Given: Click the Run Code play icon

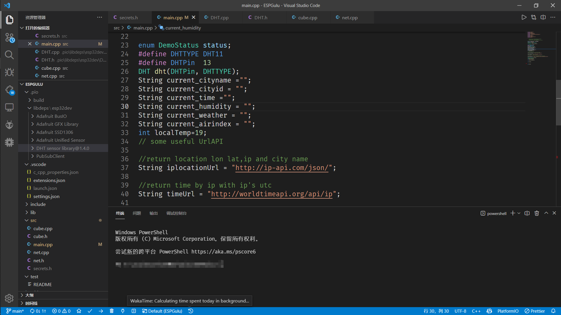Looking at the screenshot, I should pyautogui.click(x=524, y=17).
